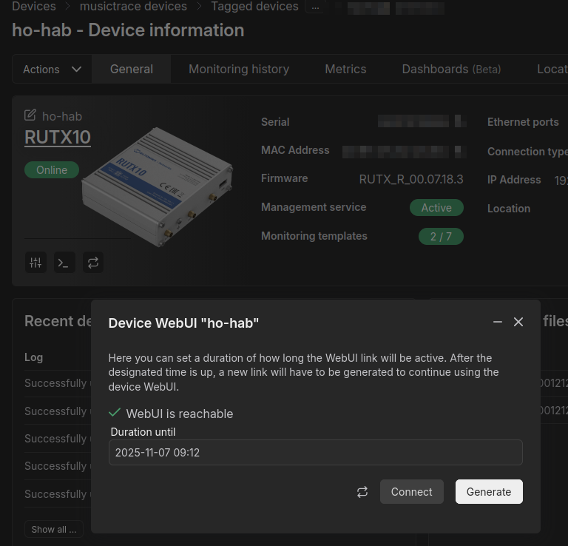
Task: Open the Metrics tab
Action: coord(345,69)
